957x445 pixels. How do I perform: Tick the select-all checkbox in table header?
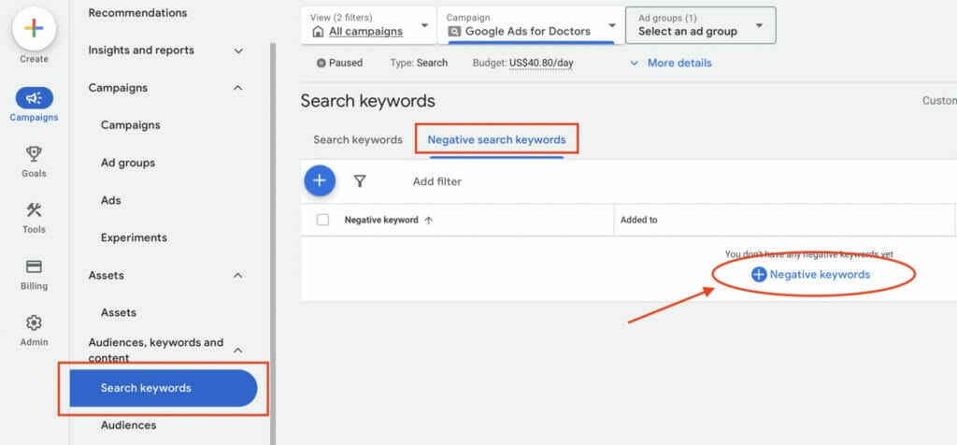pyautogui.click(x=323, y=221)
